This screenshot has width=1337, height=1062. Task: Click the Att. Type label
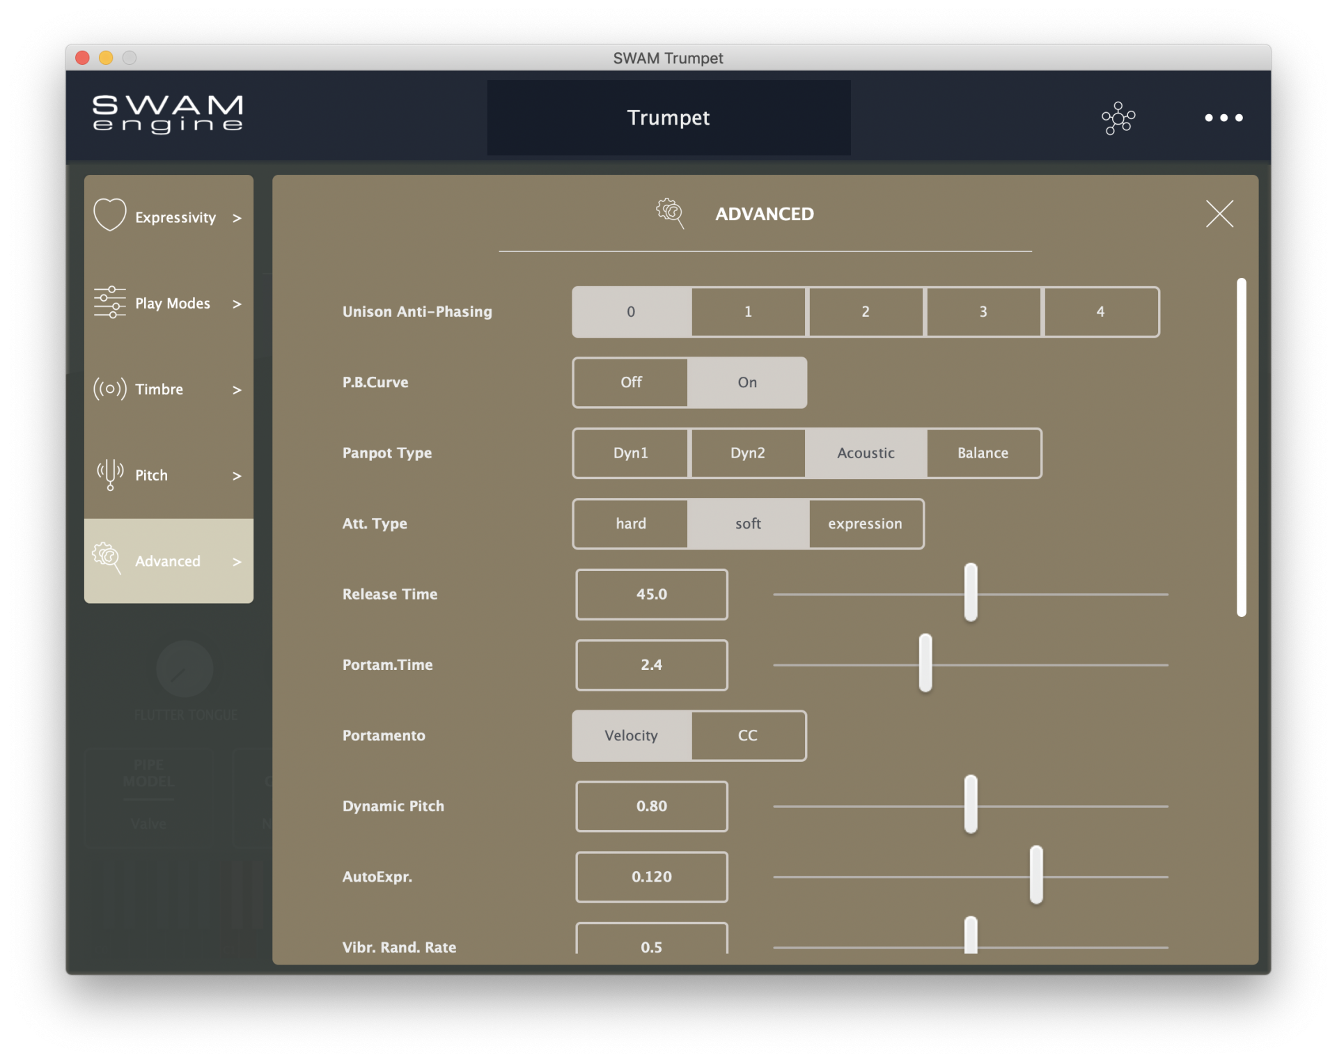[375, 524]
